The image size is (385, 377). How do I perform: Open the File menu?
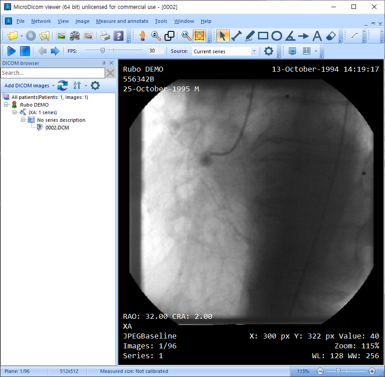(x=21, y=21)
